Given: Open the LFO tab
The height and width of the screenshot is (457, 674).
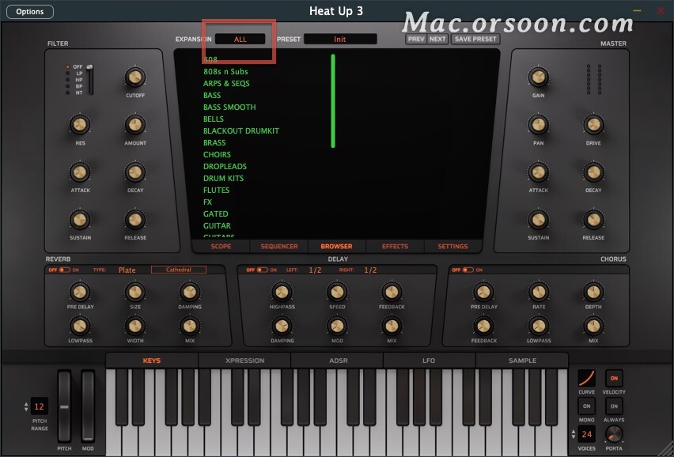Looking at the screenshot, I should tap(429, 361).
